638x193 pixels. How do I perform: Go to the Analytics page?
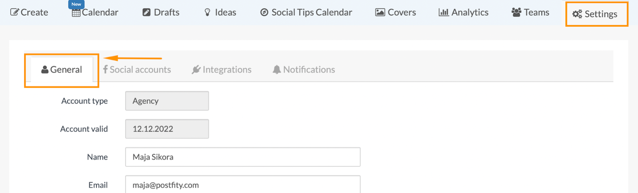(469, 12)
